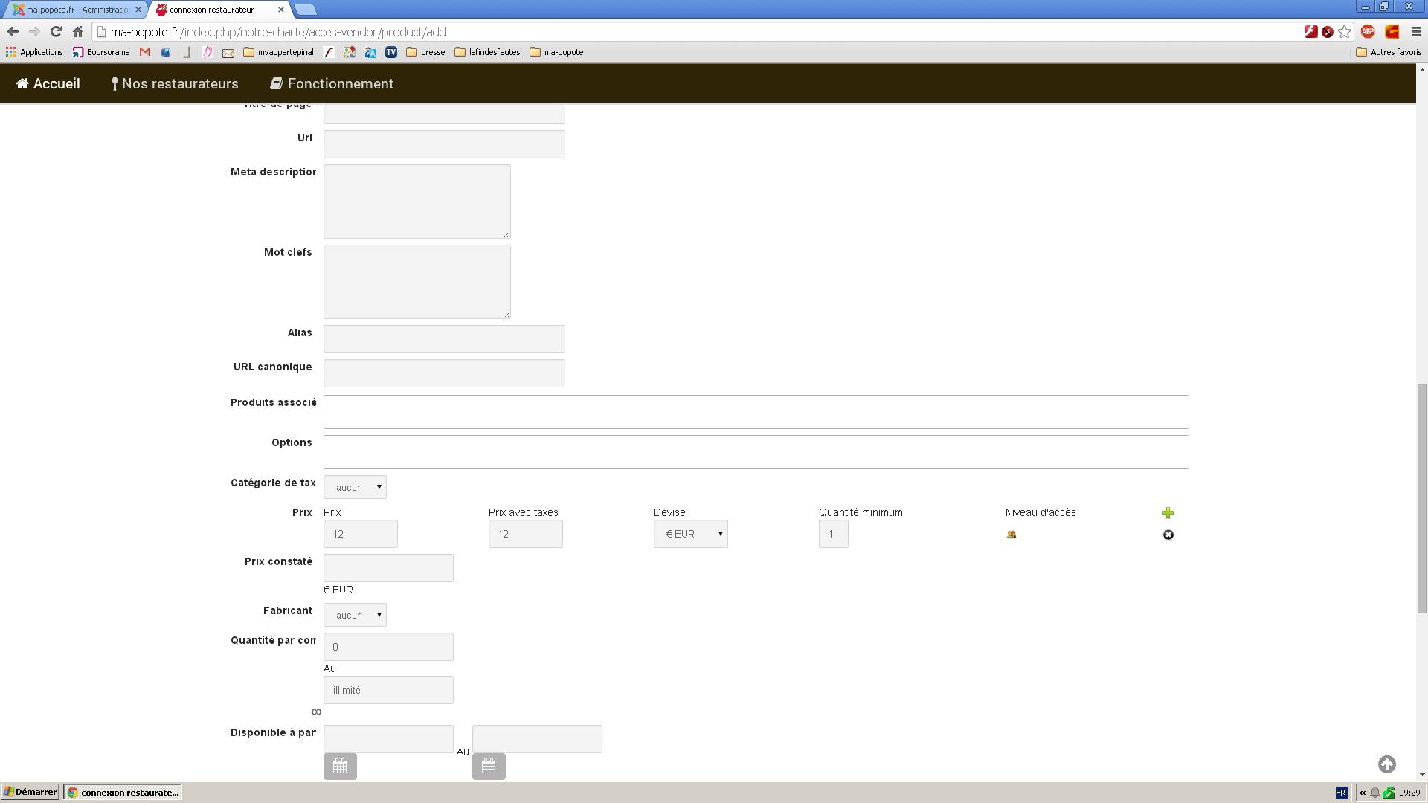Screen dimensions: 1428x803
Task: Click the black remove price row icon
Action: (x=1168, y=535)
